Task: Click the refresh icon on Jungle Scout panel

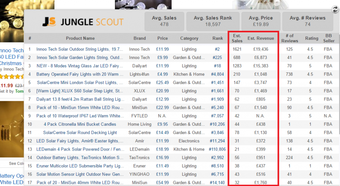Action: pyautogui.click(x=335, y=9)
